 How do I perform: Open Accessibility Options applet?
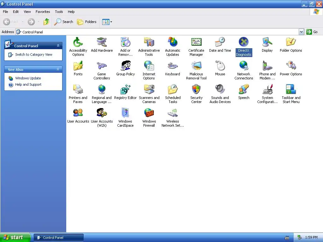tap(78, 42)
